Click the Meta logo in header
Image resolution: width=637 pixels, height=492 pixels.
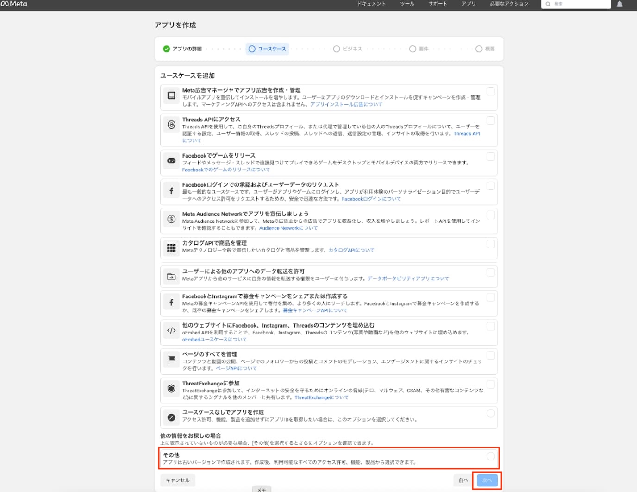[14, 4]
